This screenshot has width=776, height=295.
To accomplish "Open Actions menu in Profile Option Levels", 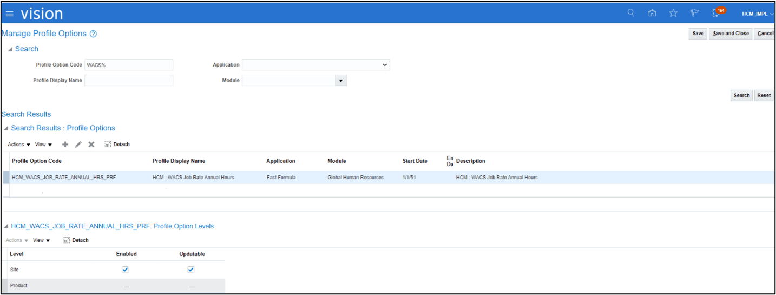I will pyautogui.click(x=17, y=240).
